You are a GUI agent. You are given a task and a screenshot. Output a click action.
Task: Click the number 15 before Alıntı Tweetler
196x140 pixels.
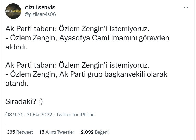click(42, 132)
